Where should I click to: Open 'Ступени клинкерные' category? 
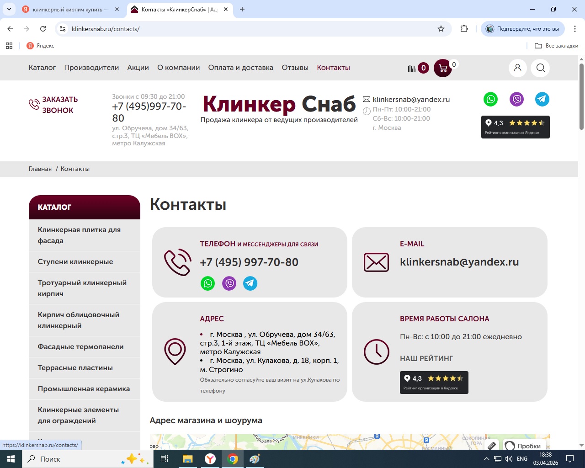[x=85, y=262]
